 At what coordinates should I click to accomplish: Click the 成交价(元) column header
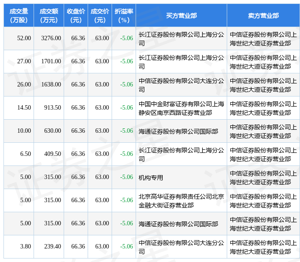(x=100, y=16)
